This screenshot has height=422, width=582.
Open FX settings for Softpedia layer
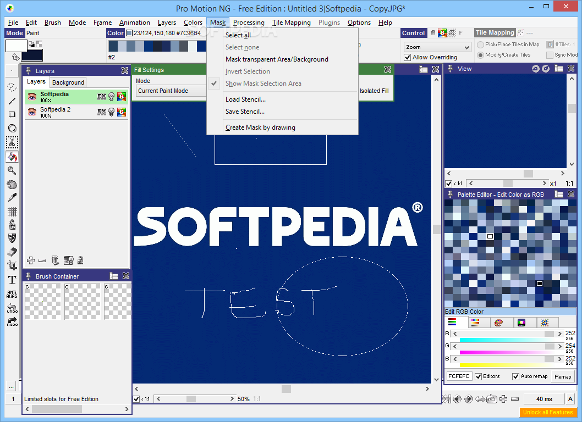pos(102,97)
